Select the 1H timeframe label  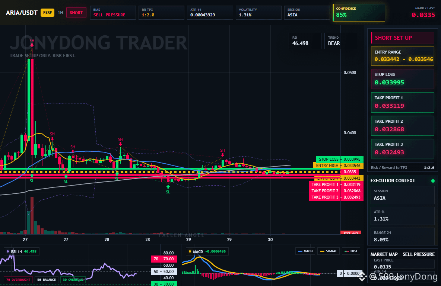click(60, 13)
